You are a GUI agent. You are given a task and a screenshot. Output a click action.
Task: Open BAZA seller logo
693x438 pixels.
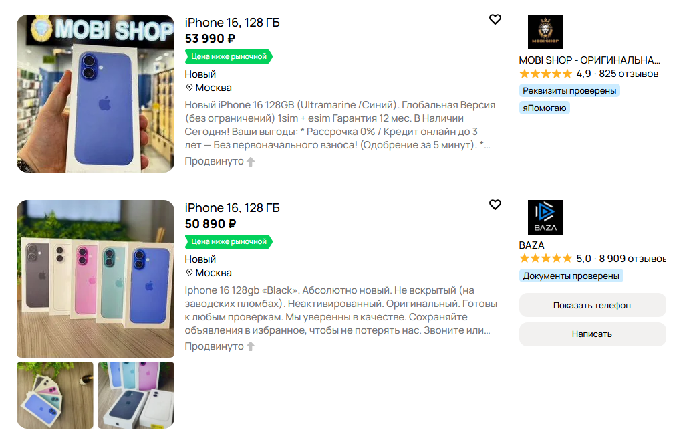click(545, 217)
